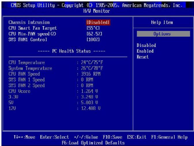The height and width of the screenshot is (146, 194).
Task: Change CPU Min.FAN speed [62.5%] value
Action: pos(94,34)
